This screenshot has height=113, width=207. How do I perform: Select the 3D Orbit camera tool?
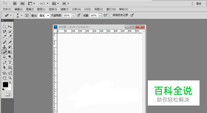pyautogui.click(x=10, y=73)
